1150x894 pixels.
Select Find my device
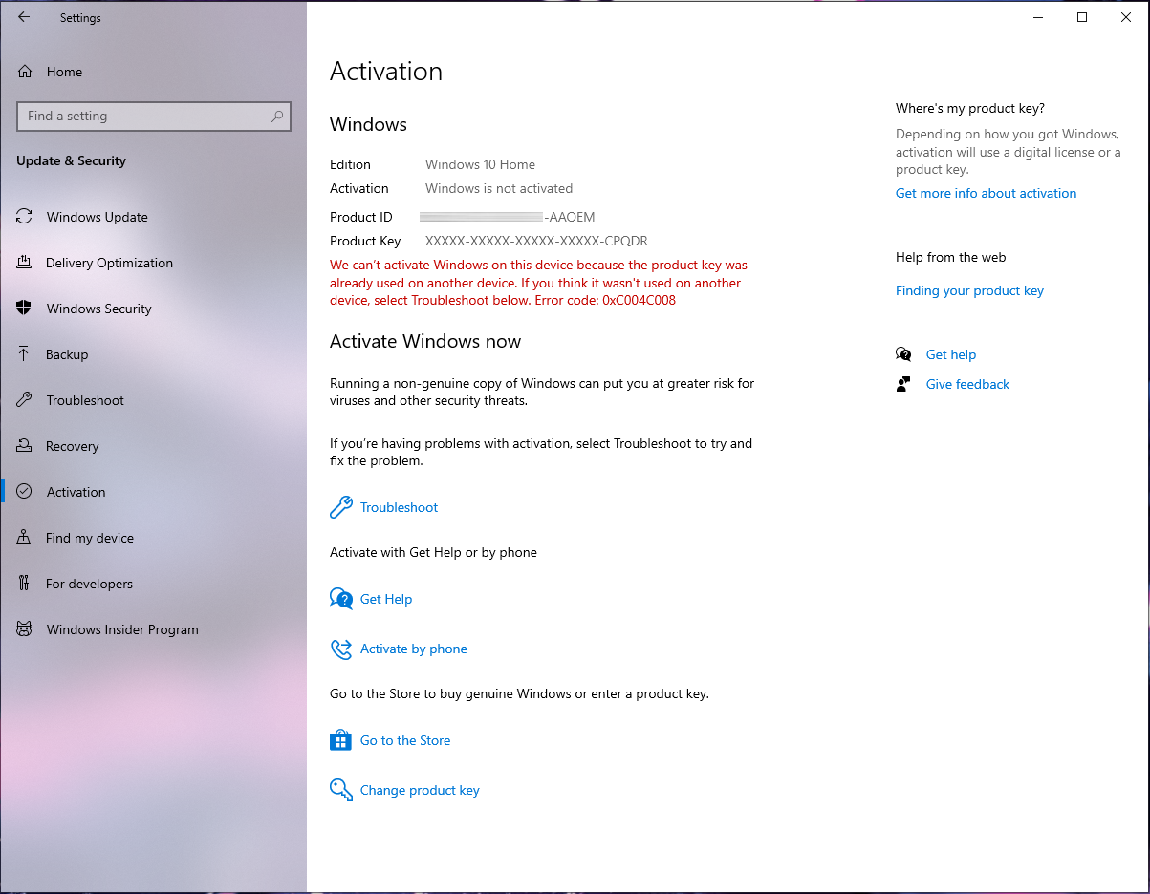89,538
